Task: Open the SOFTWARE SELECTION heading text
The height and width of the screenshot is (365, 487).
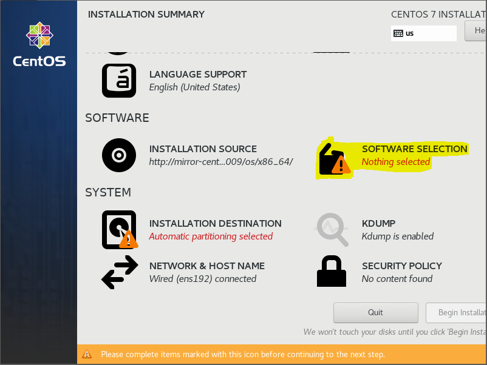Action: tap(414, 149)
